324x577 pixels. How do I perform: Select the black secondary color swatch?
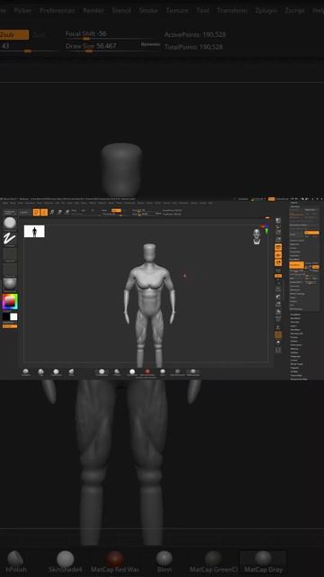point(6,316)
